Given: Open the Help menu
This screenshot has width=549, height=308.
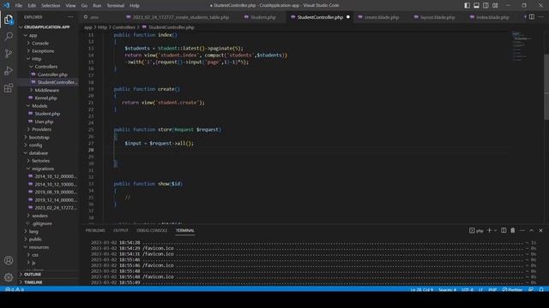Looking at the screenshot, I should (135, 6).
